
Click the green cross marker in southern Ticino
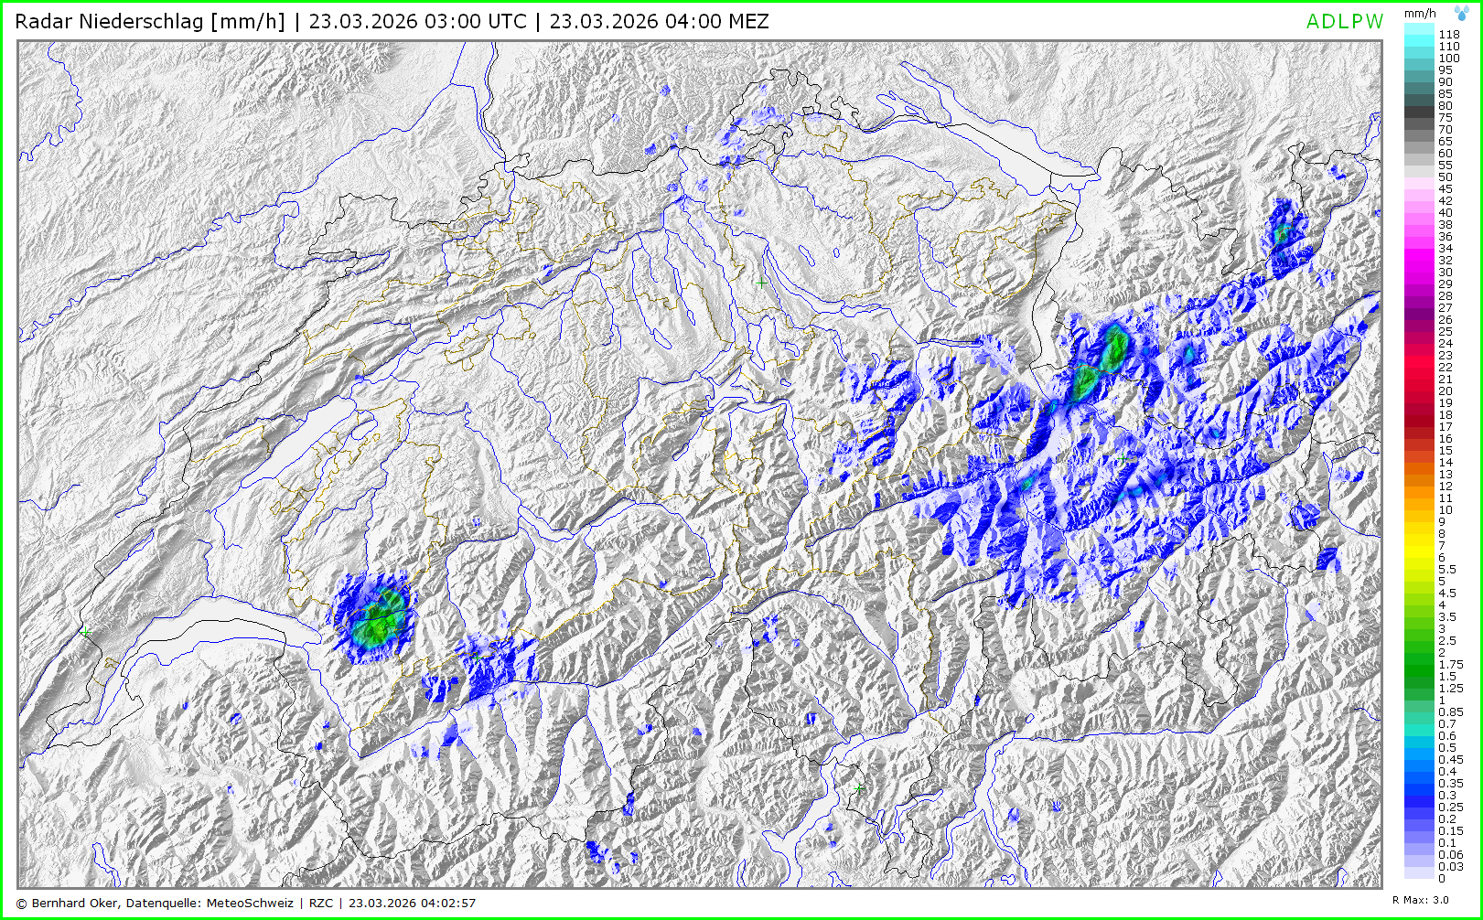coord(858,787)
